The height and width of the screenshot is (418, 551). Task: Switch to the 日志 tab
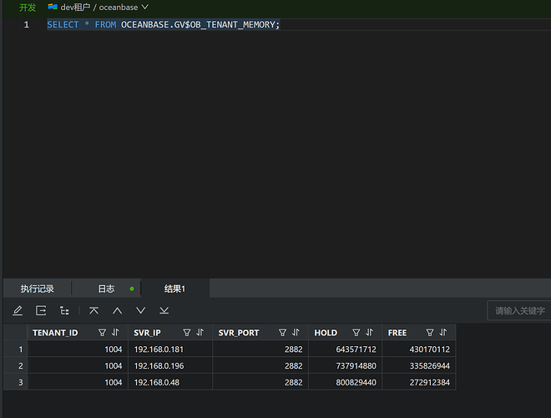106,289
